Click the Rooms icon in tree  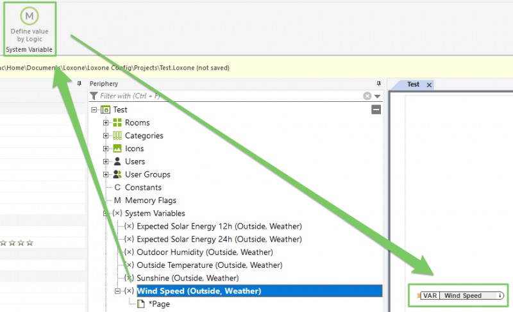pyautogui.click(x=117, y=122)
